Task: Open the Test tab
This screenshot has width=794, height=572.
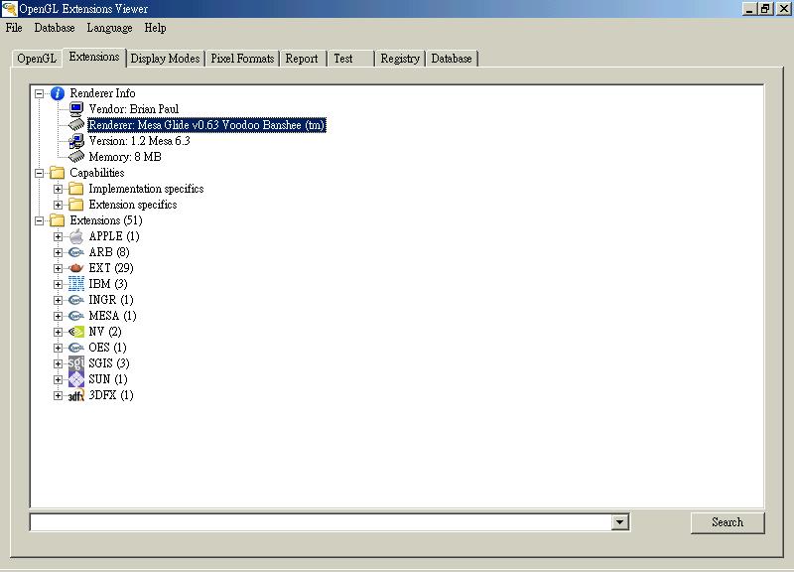Action: [351, 59]
